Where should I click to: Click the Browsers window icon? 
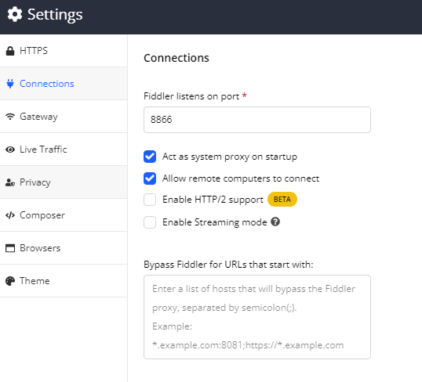pos(10,248)
